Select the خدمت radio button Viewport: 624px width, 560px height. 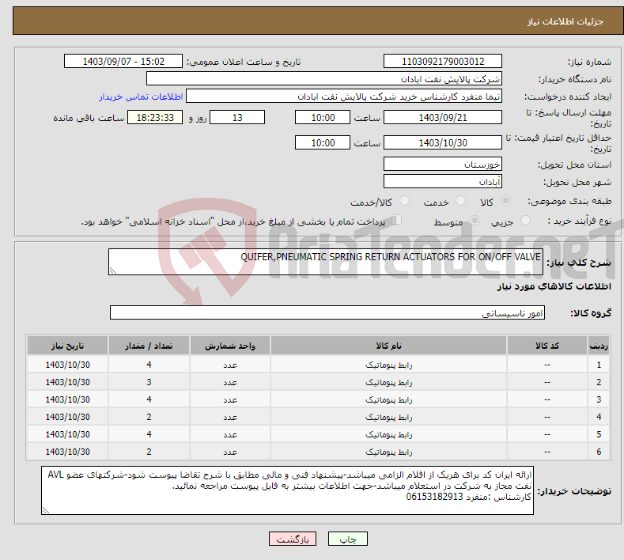(460, 201)
